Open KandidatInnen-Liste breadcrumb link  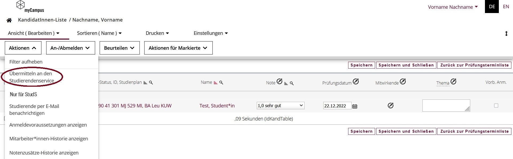coord(42,20)
